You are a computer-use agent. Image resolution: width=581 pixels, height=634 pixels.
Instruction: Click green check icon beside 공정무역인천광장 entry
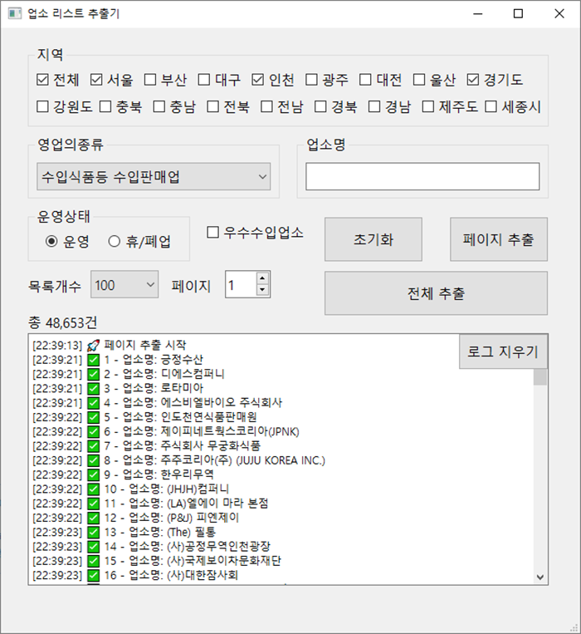(x=93, y=547)
